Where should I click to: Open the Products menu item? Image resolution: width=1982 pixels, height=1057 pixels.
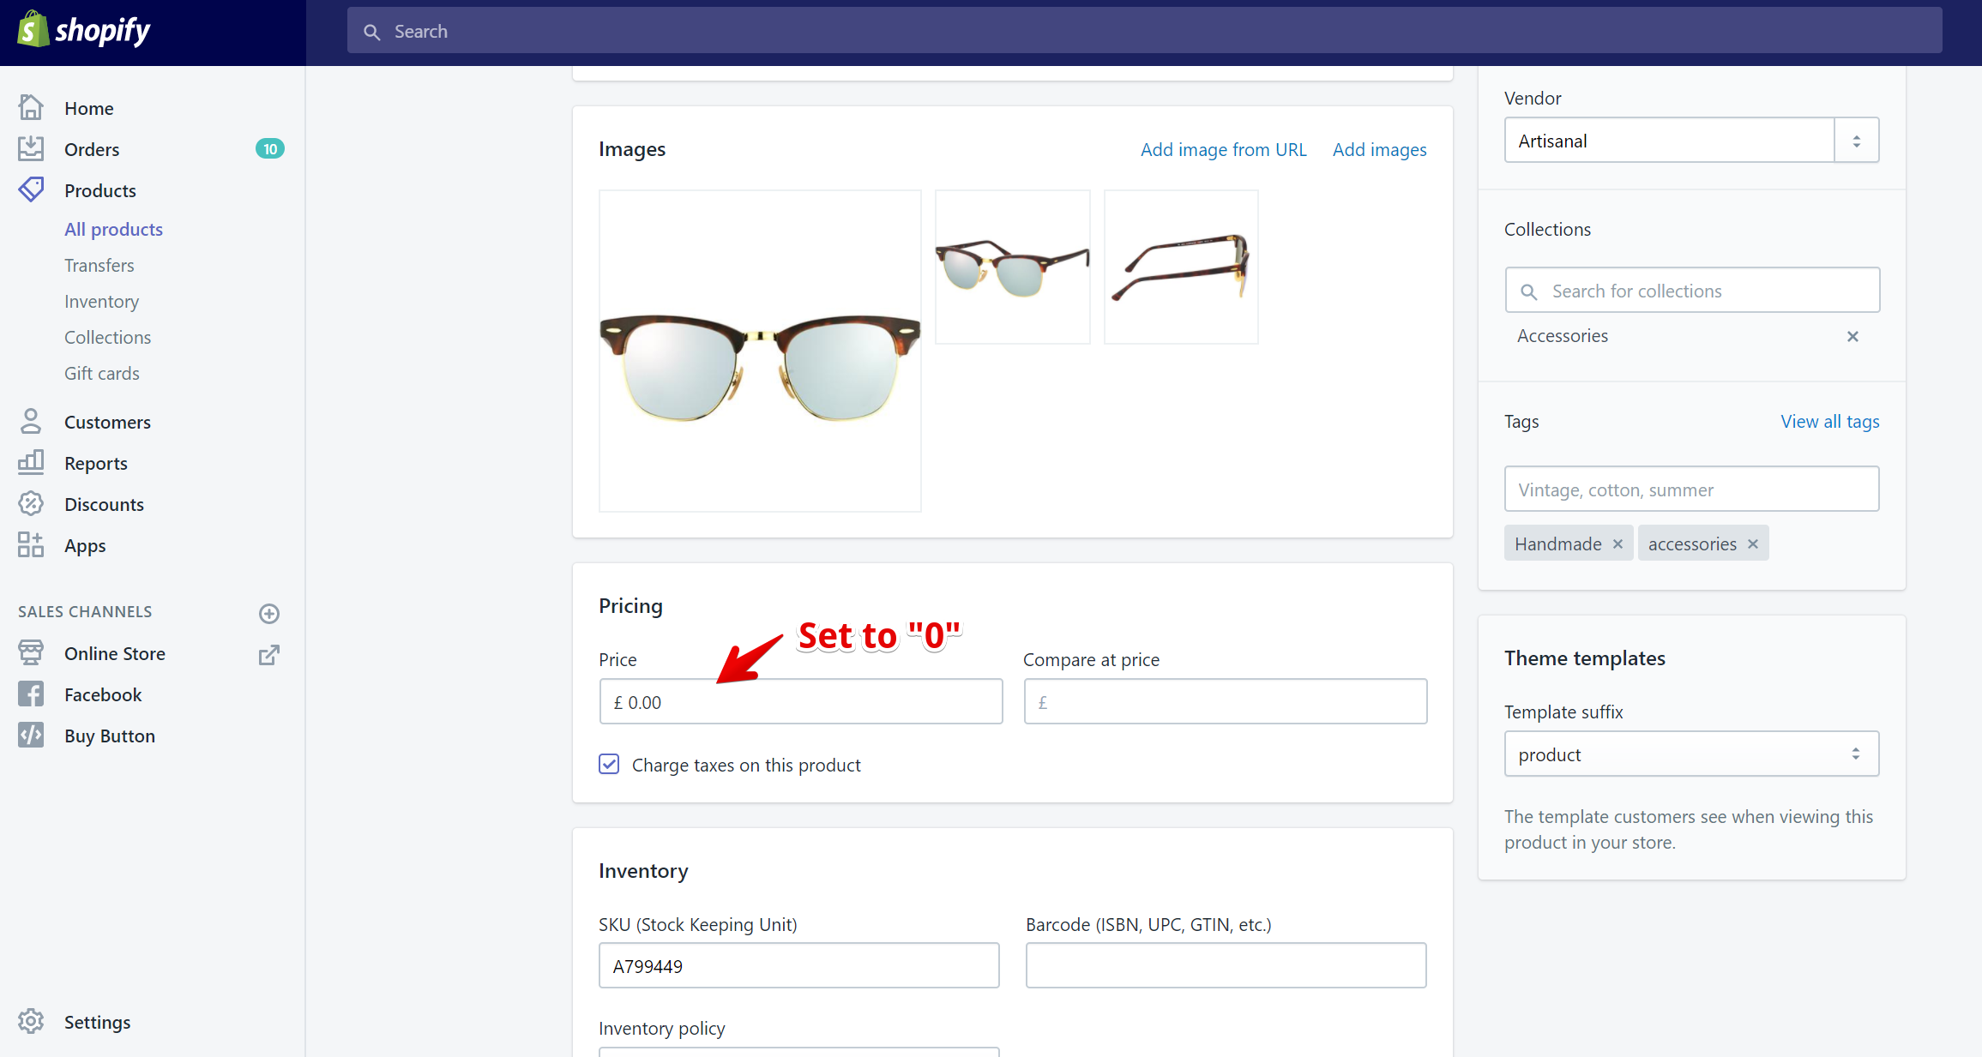pyautogui.click(x=100, y=190)
